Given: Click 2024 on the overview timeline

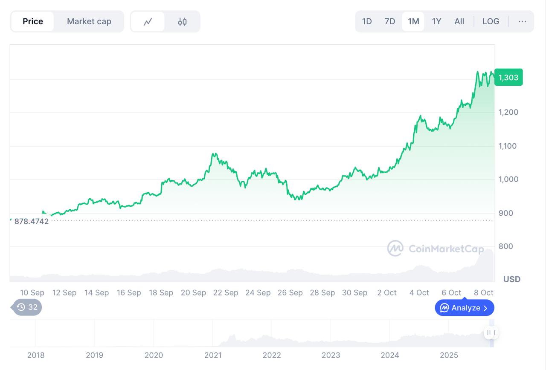Looking at the screenshot, I should click(390, 355).
